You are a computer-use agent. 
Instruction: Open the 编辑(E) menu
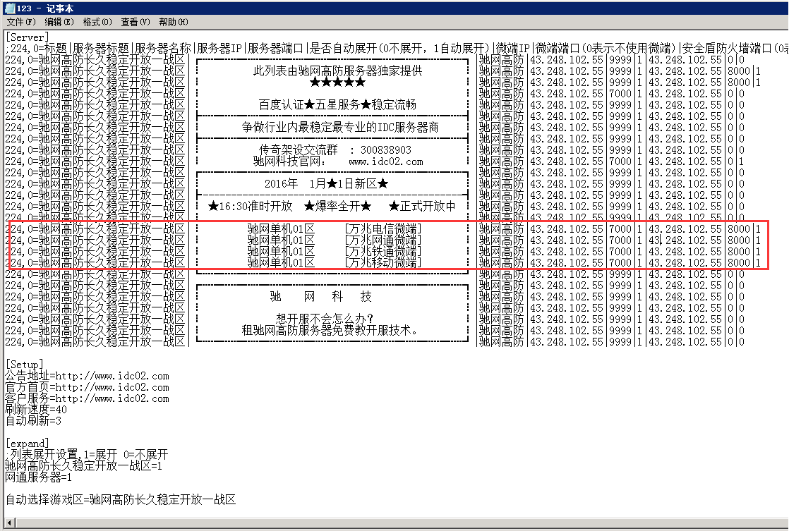59,22
